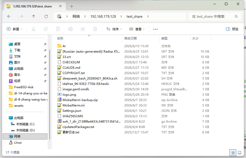This screenshot has height=158, width=246.
Task: Unpin 下载 using its pin icon
Action: (x=45, y=50)
